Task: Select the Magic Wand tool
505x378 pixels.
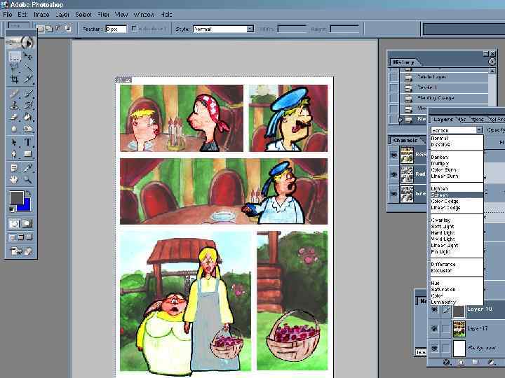Action: tap(28, 67)
